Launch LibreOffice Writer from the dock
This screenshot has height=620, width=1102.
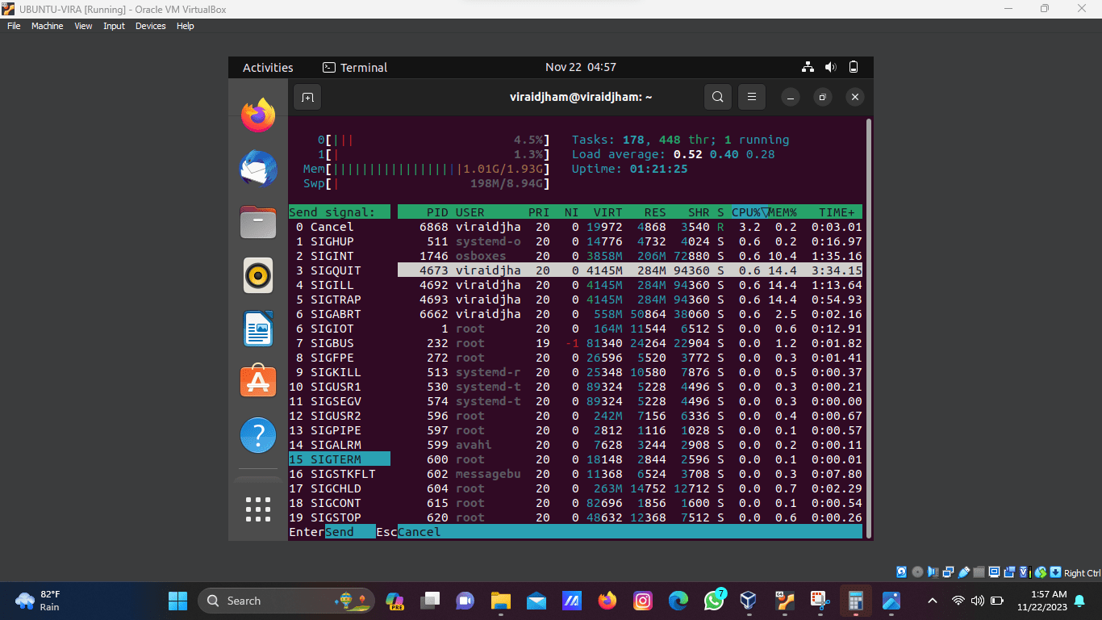point(258,329)
